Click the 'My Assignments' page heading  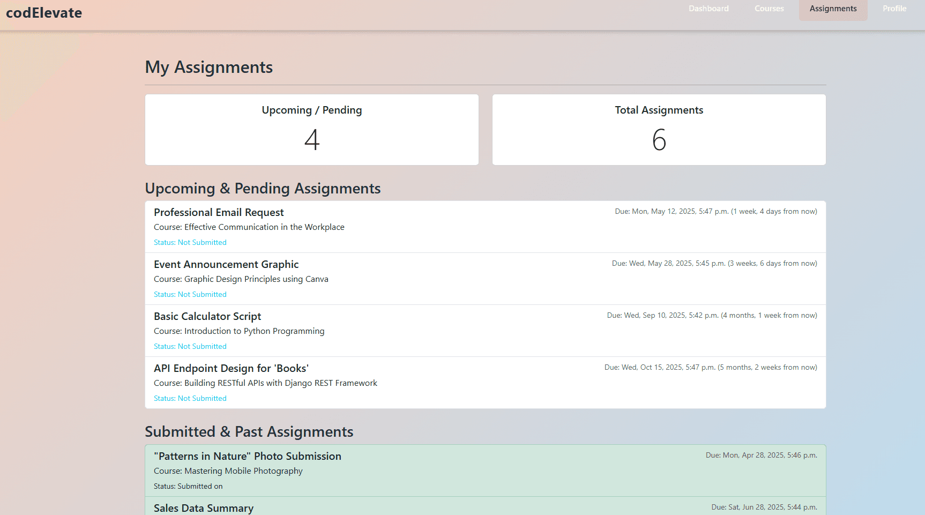209,68
